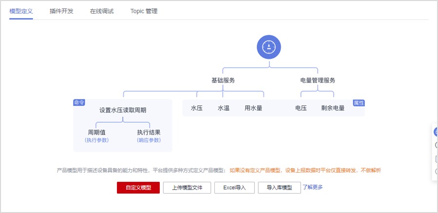Open the Topic 管理 tab

[144, 11]
